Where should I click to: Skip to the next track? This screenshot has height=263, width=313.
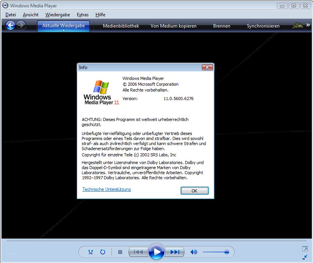[175, 252]
